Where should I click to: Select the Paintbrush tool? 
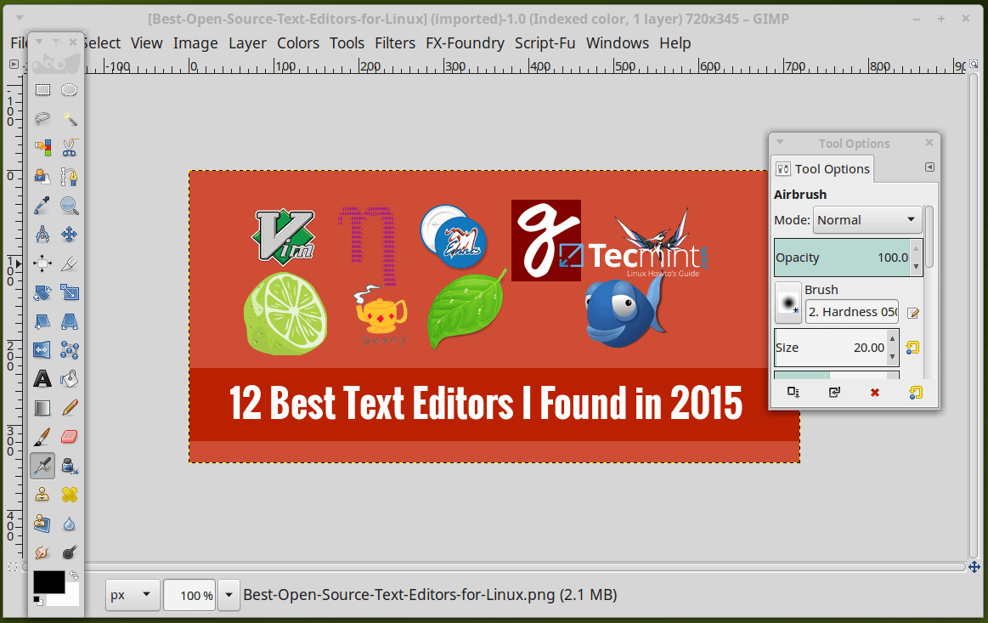coord(42,436)
